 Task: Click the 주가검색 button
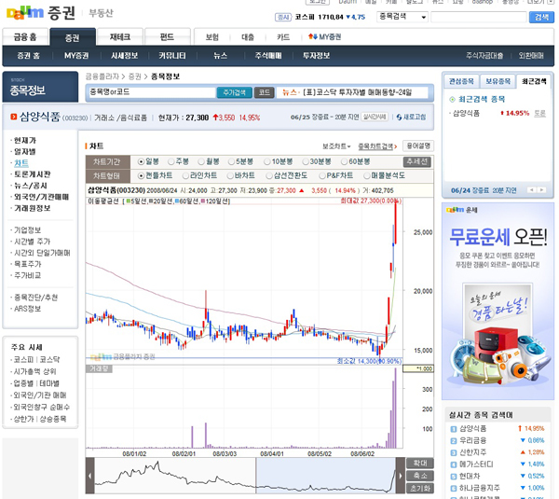tap(234, 92)
